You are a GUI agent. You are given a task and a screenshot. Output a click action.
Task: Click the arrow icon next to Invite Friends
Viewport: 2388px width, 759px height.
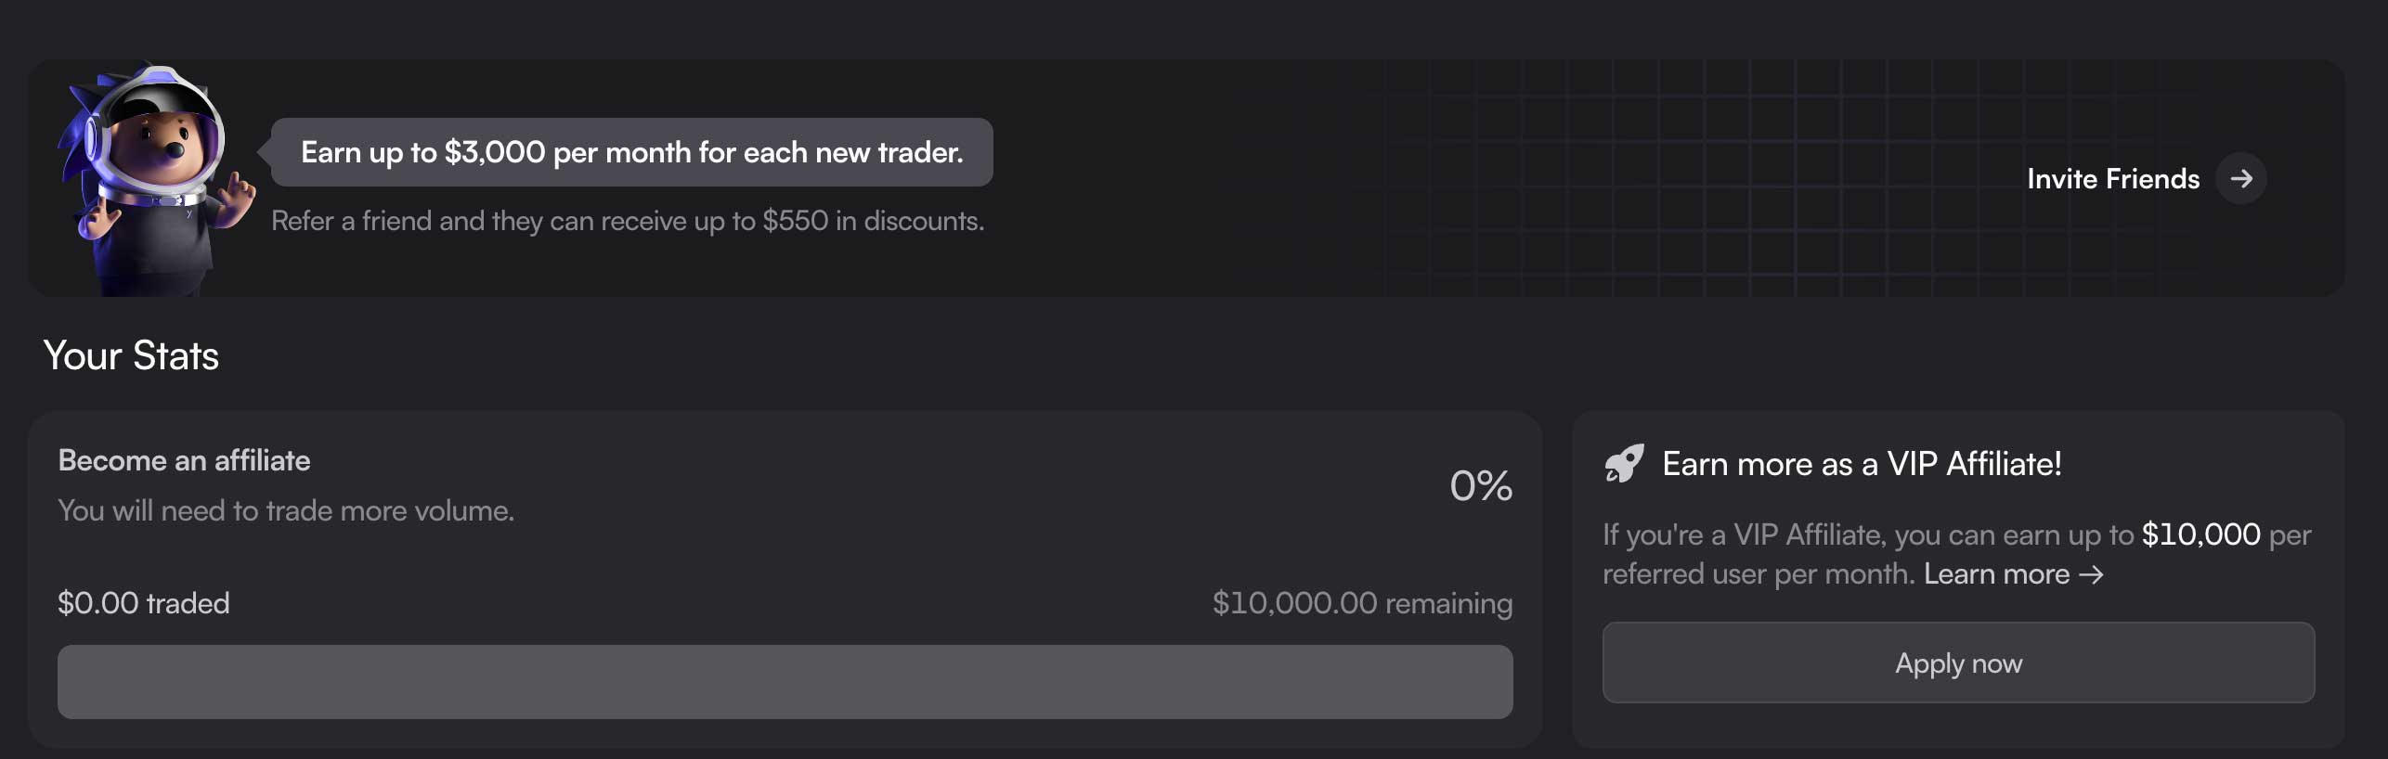click(2243, 178)
